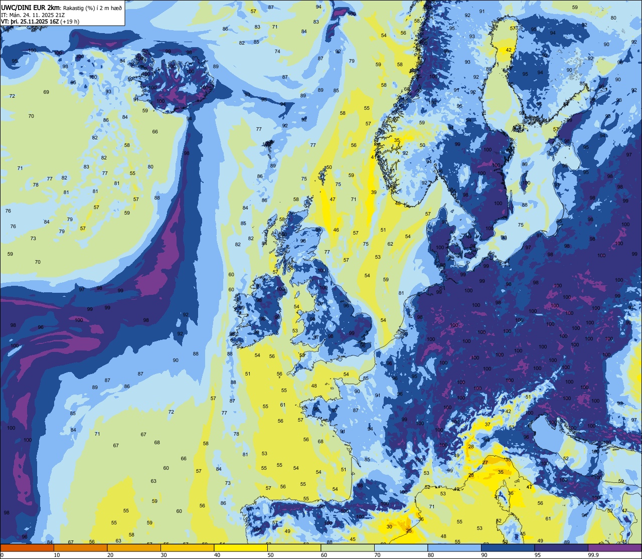Choose the light blue 70–80 legend swatch

click(401, 547)
